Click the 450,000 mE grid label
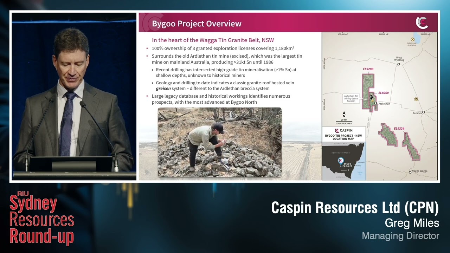 pyautogui.click(x=343, y=34)
